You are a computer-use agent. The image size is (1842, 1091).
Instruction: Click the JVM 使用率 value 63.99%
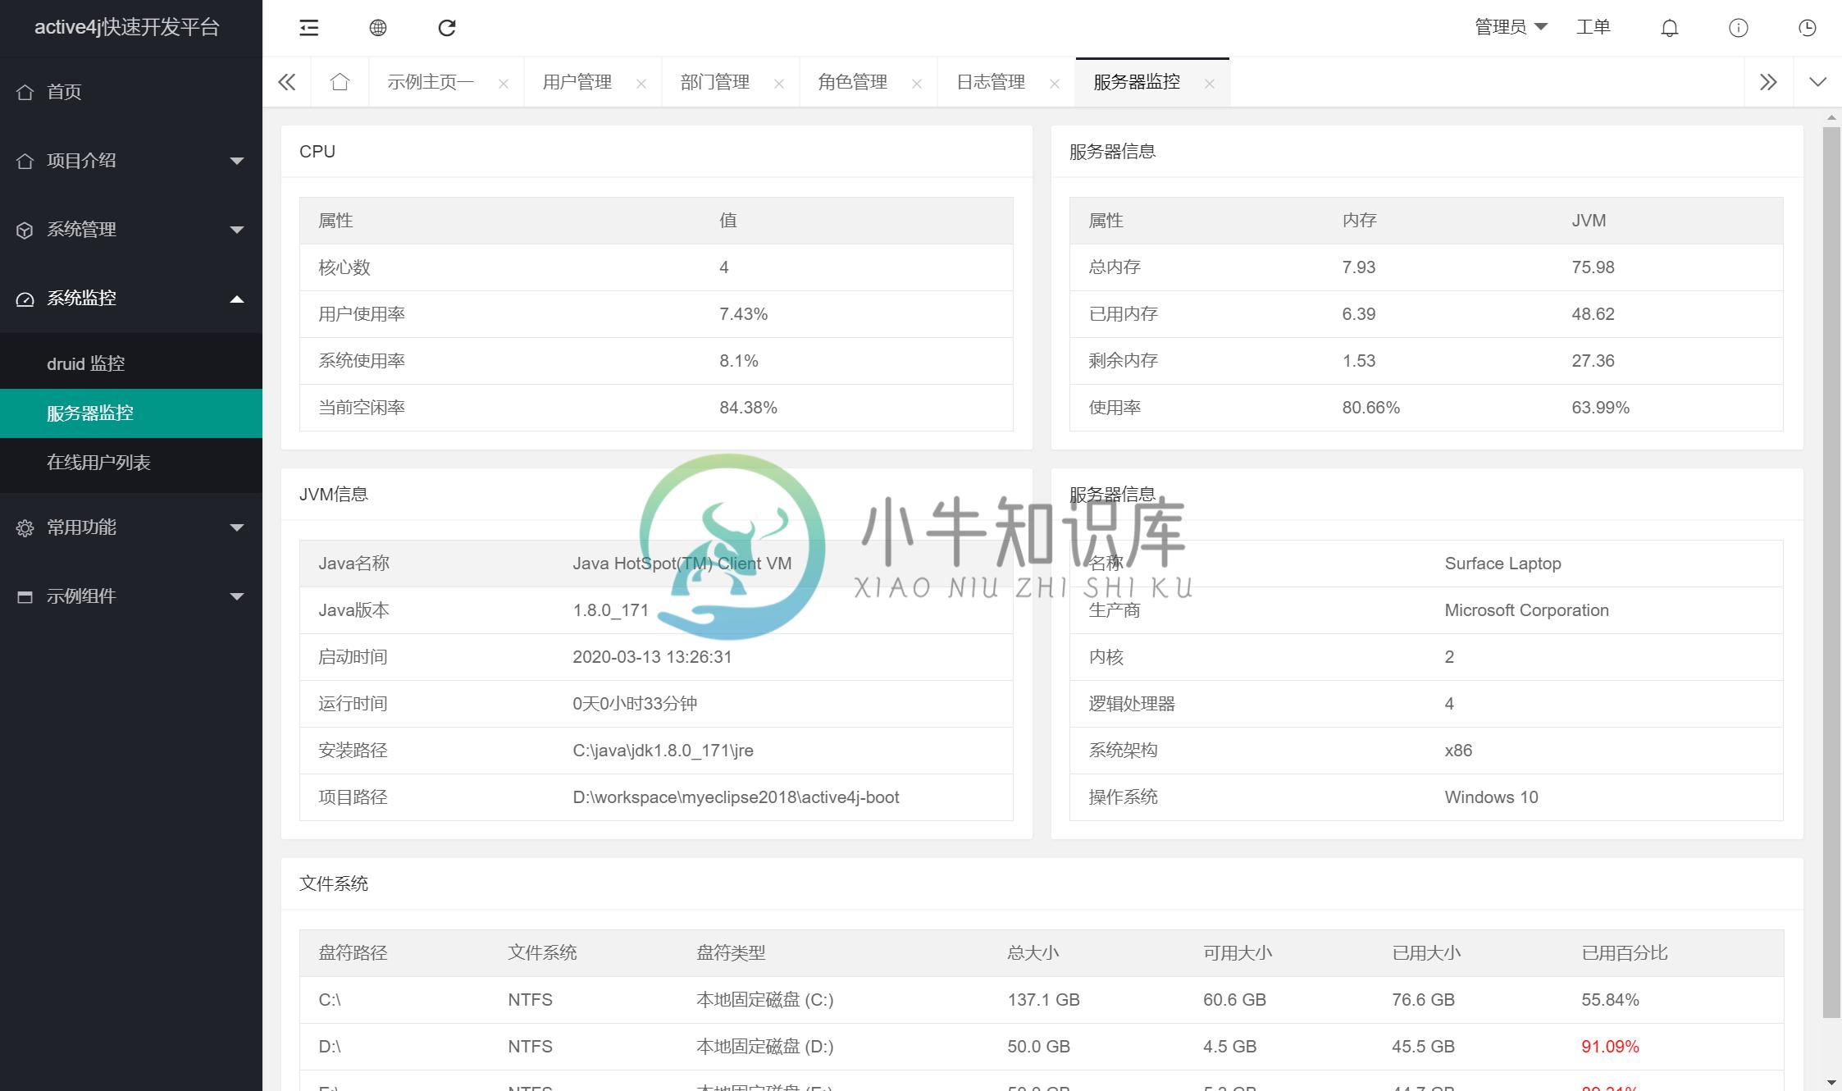pos(1600,408)
